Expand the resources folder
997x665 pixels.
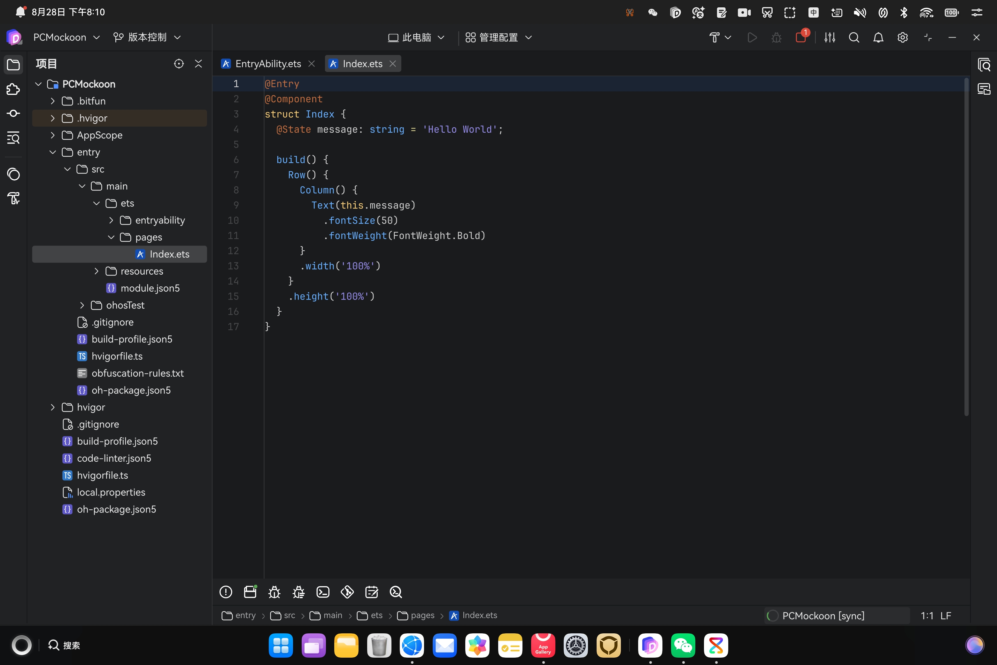pos(96,271)
